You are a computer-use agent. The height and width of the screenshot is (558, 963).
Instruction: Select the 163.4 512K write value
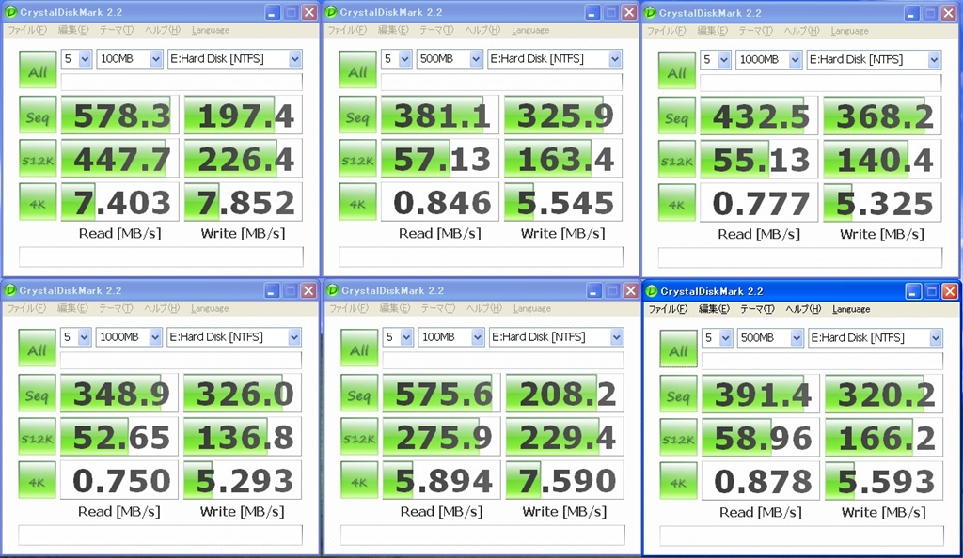563,158
